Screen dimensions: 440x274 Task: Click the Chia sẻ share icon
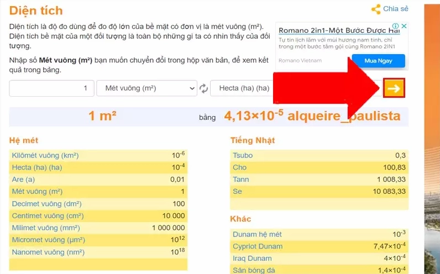tap(376, 9)
